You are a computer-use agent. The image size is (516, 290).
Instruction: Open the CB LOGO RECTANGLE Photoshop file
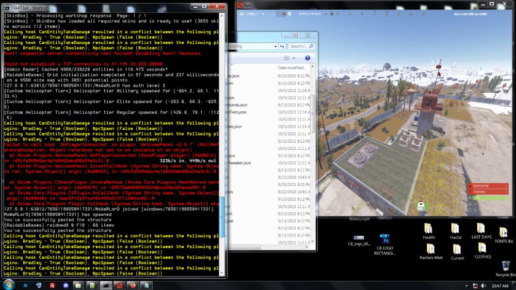click(x=385, y=242)
